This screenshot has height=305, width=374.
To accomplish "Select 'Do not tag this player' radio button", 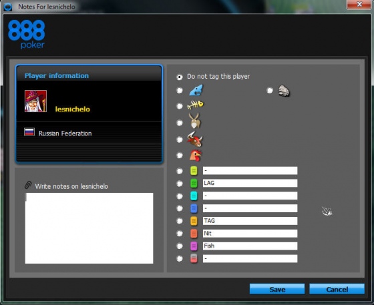I will 180,77.
